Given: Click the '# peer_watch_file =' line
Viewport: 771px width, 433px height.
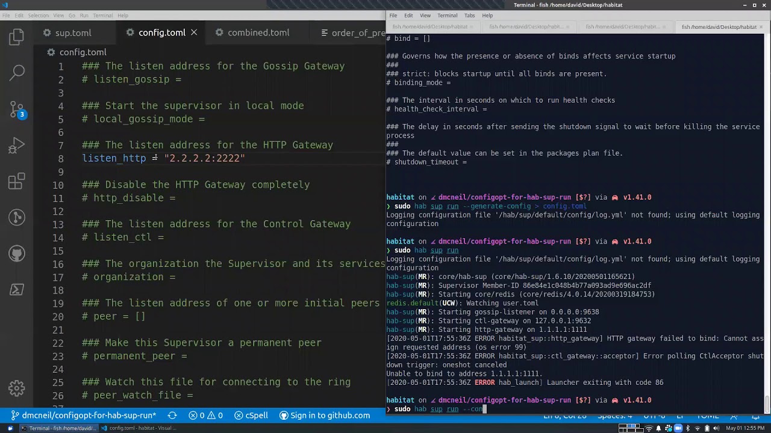Looking at the screenshot, I should [x=137, y=396].
